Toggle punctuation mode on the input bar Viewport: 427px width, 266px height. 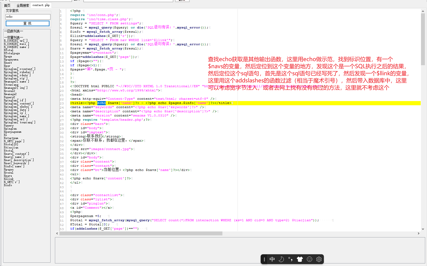tap(290, 259)
